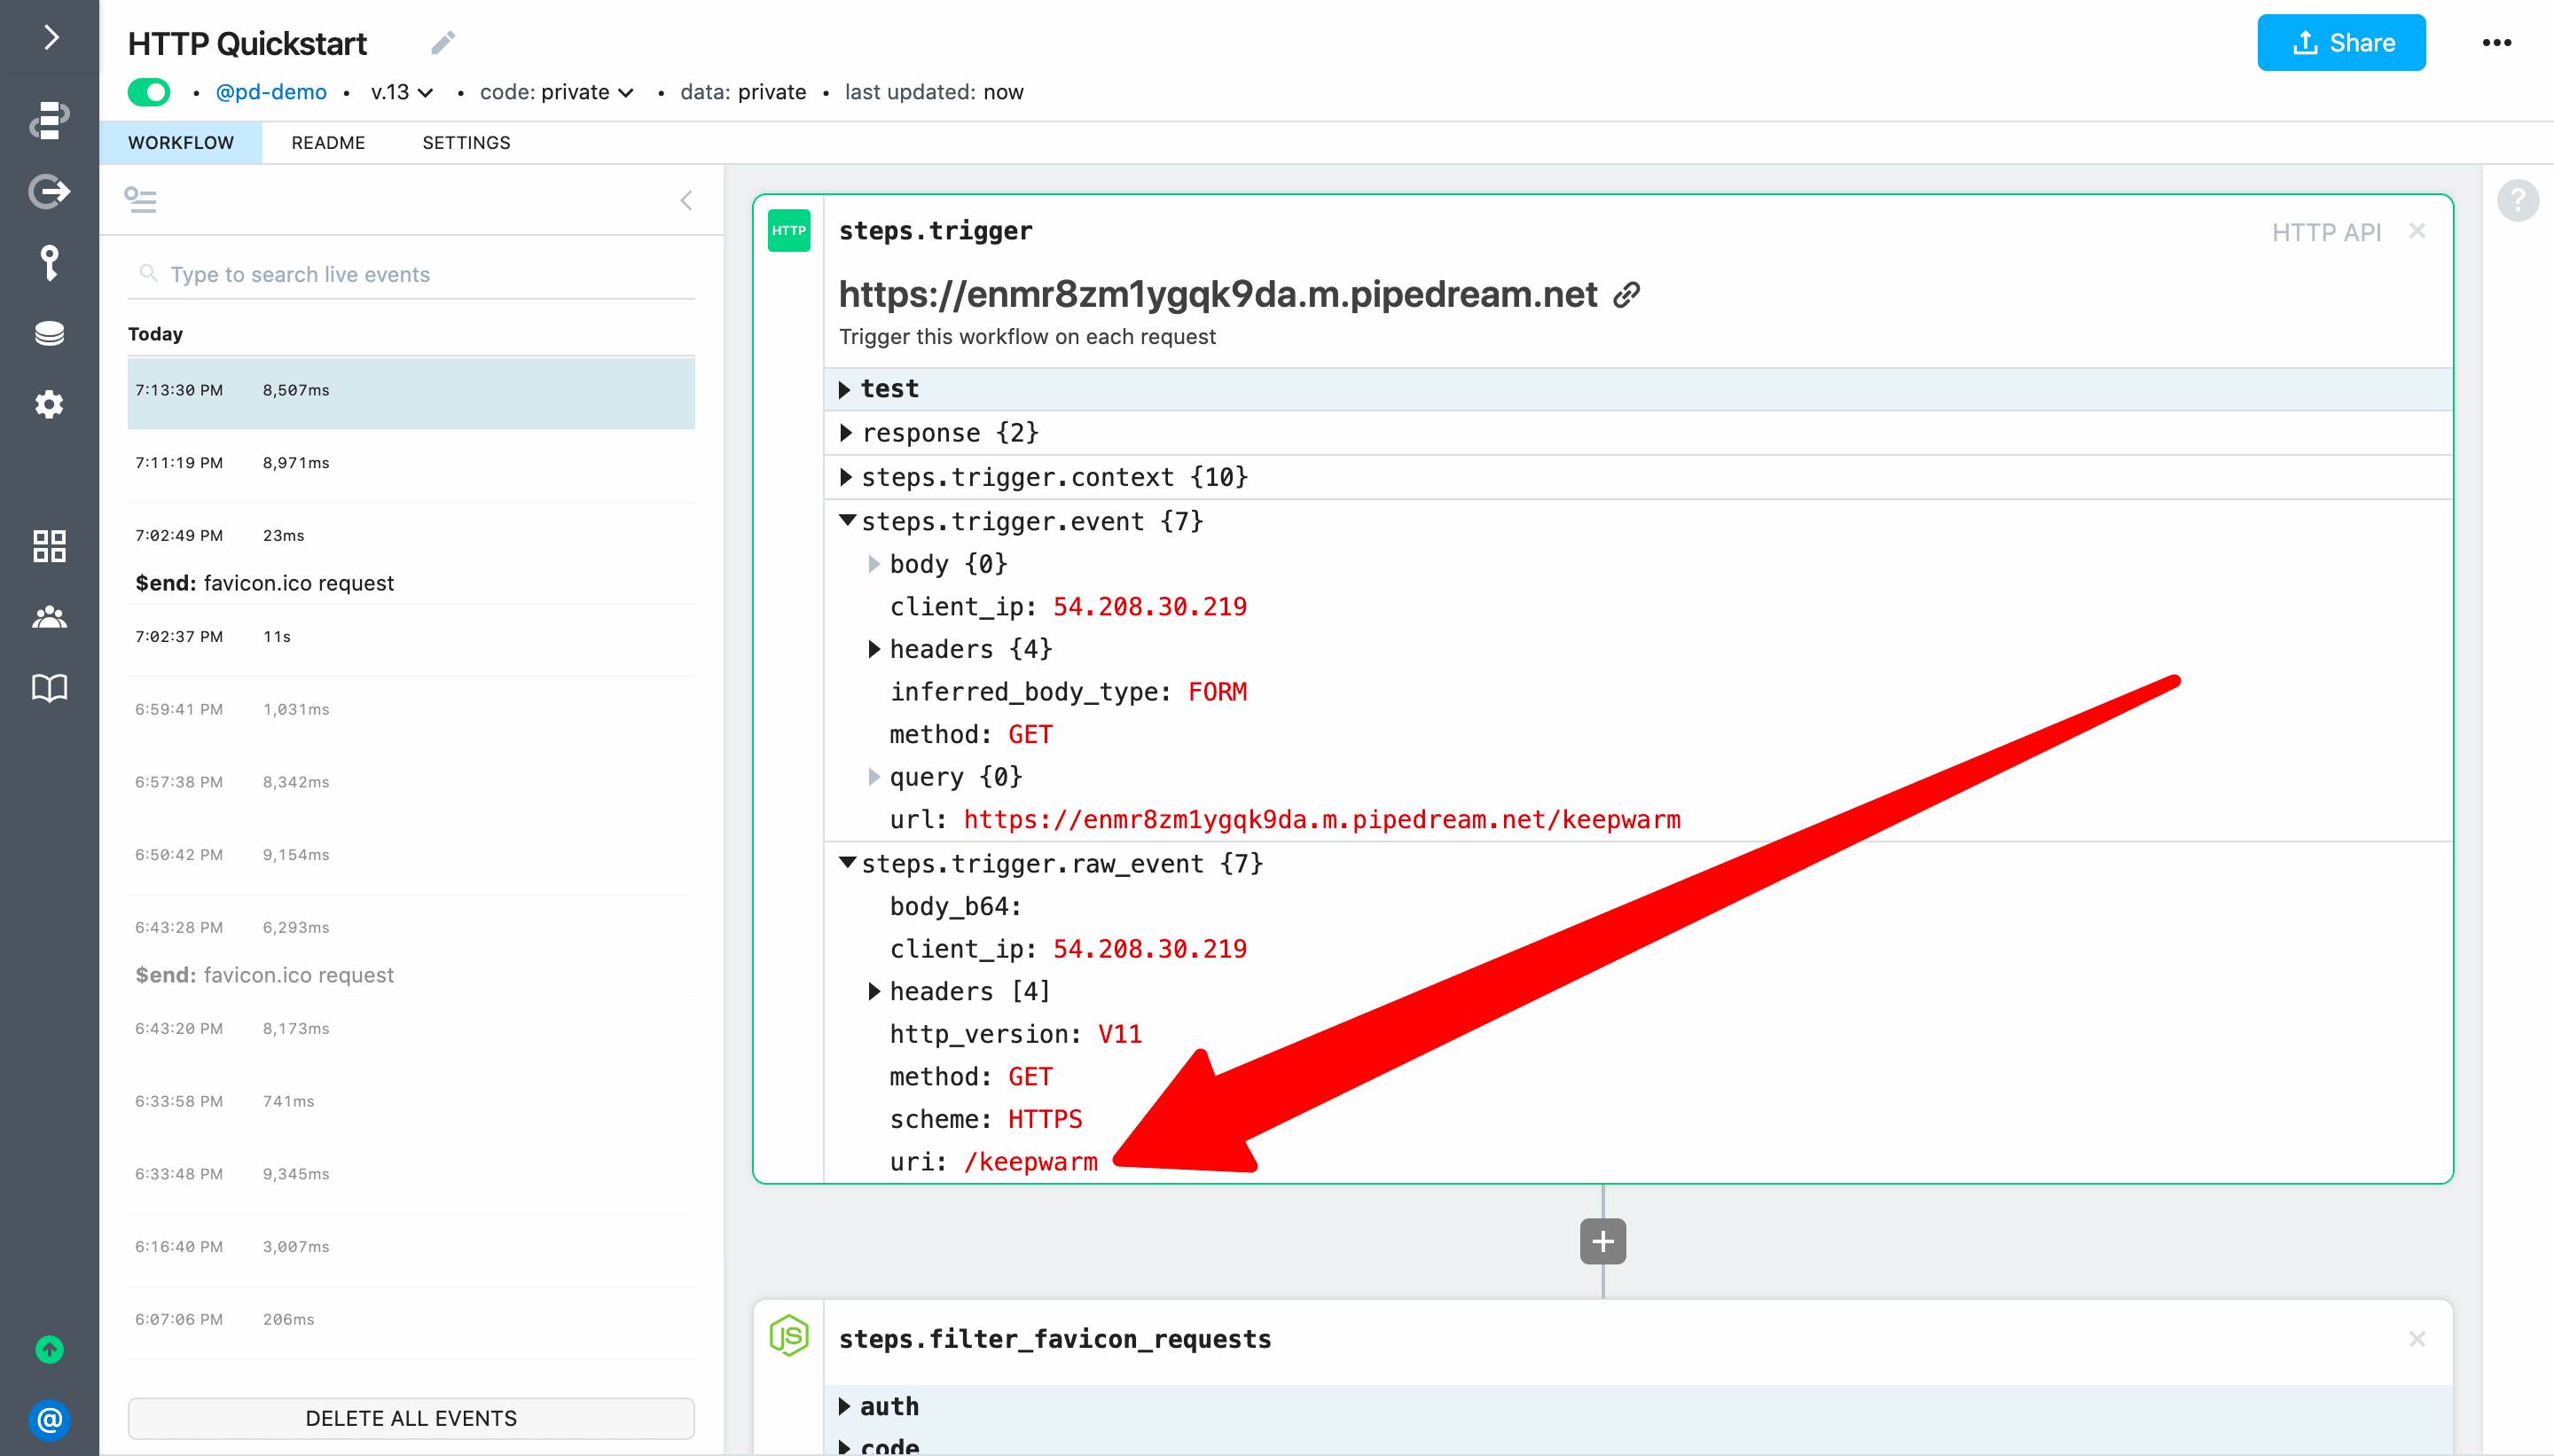Switch to the SETTINGS tab
The image size is (2554, 1456).
coord(466,143)
